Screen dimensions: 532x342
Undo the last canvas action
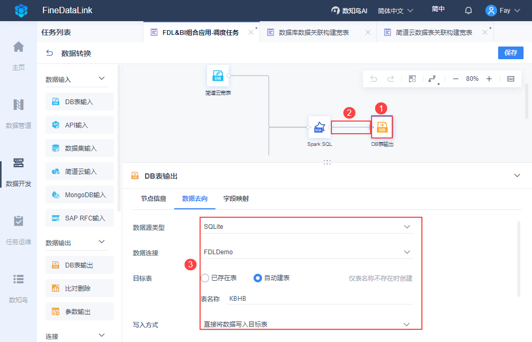[374, 79]
